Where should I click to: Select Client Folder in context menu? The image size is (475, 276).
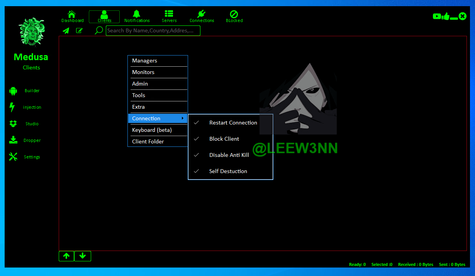148,141
